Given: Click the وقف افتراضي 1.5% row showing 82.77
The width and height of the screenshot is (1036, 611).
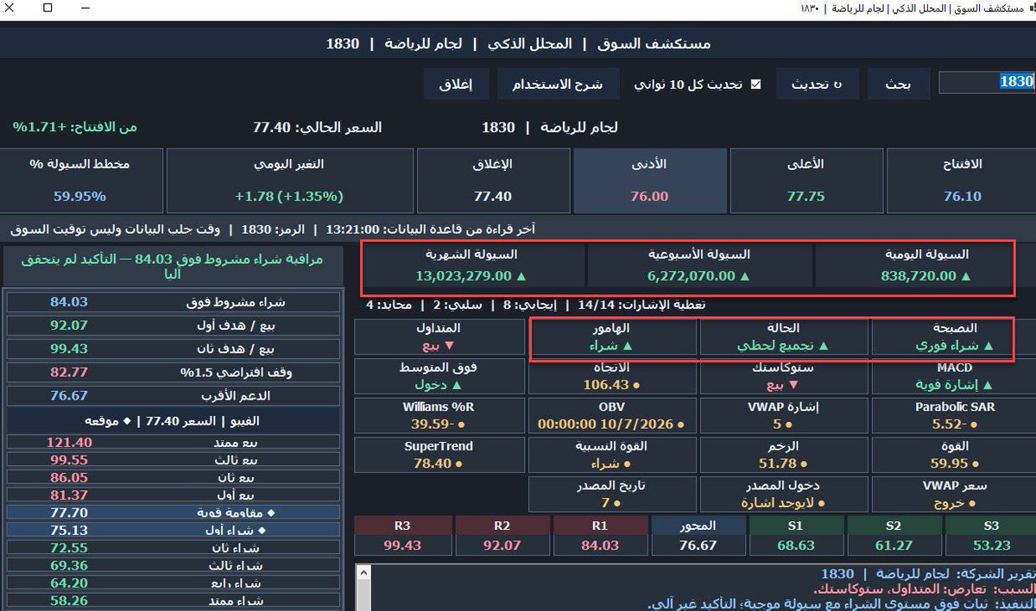Looking at the screenshot, I should [174, 373].
